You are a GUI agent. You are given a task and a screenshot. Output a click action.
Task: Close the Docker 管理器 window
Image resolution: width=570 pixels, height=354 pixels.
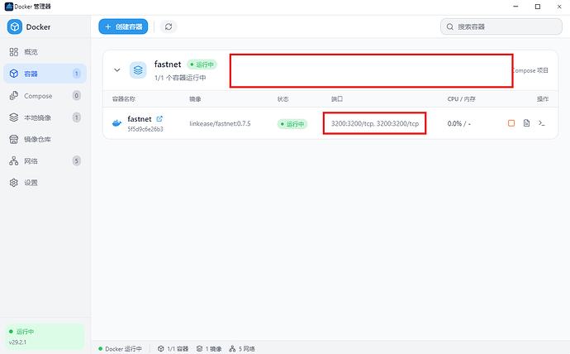[559, 7]
